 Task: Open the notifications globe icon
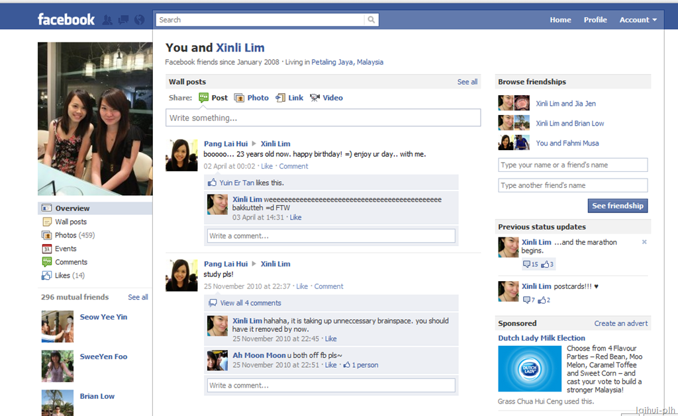point(139,20)
